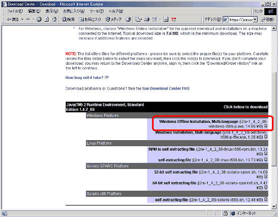
Task: Click download icon beside solaris-sparc.sh
Action: click(x=265, y=177)
